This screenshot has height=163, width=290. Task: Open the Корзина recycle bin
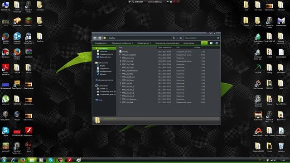[281, 147]
